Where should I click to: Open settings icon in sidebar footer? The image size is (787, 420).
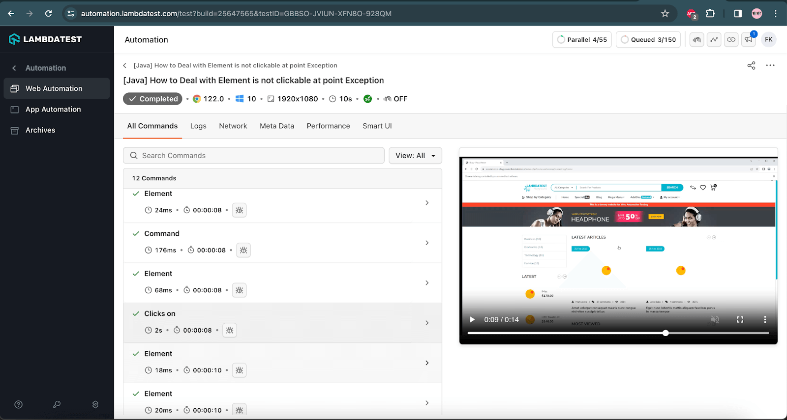95,404
